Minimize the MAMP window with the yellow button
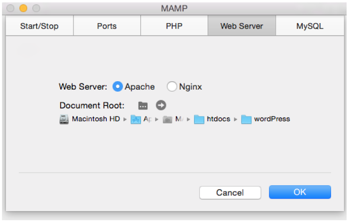This screenshot has height=223, width=349. tap(24, 8)
